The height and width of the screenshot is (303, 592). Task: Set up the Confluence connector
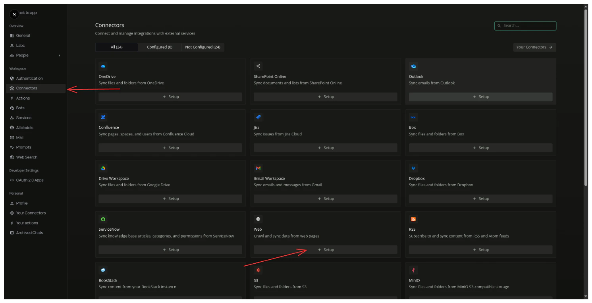pyautogui.click(x=170, y=148)
